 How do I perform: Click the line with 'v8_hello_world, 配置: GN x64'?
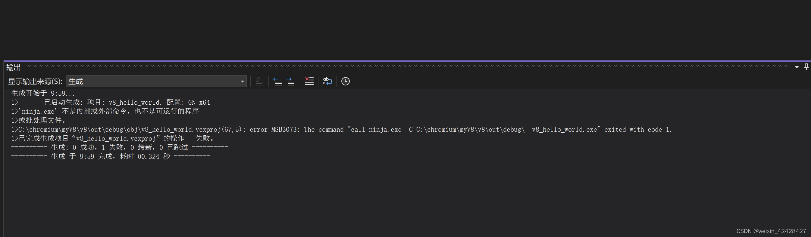pyautogui.click(x=123, y=103)
